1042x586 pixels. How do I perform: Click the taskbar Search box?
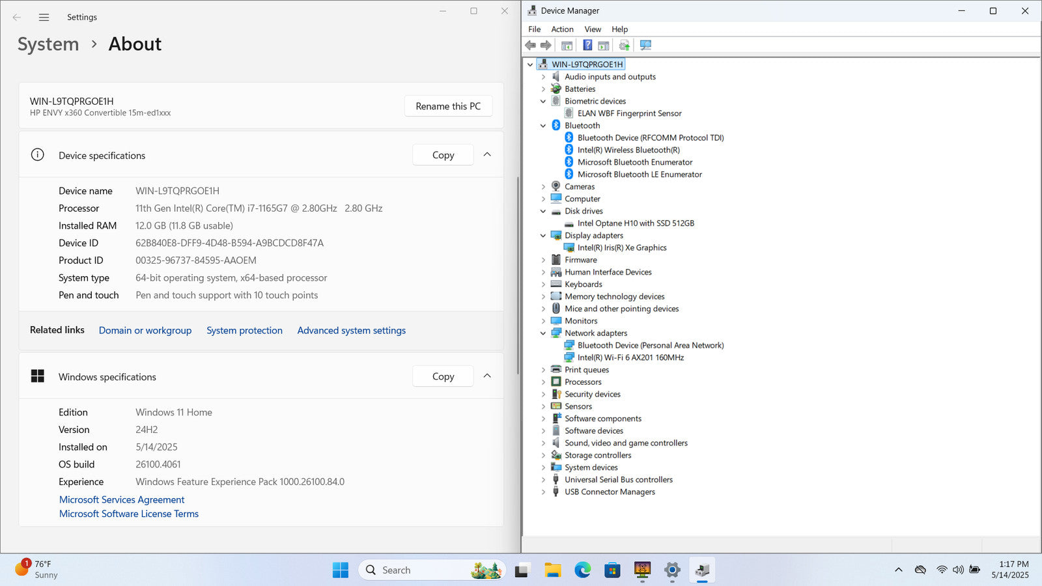417,570
